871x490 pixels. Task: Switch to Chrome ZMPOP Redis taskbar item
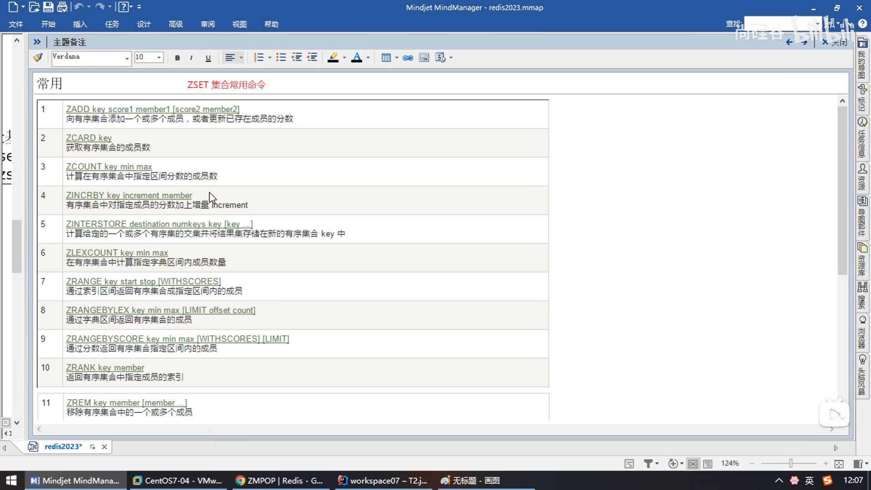coord(279,480)
